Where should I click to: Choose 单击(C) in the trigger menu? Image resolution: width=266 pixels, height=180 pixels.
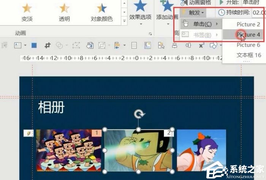(x=201, y=24)
